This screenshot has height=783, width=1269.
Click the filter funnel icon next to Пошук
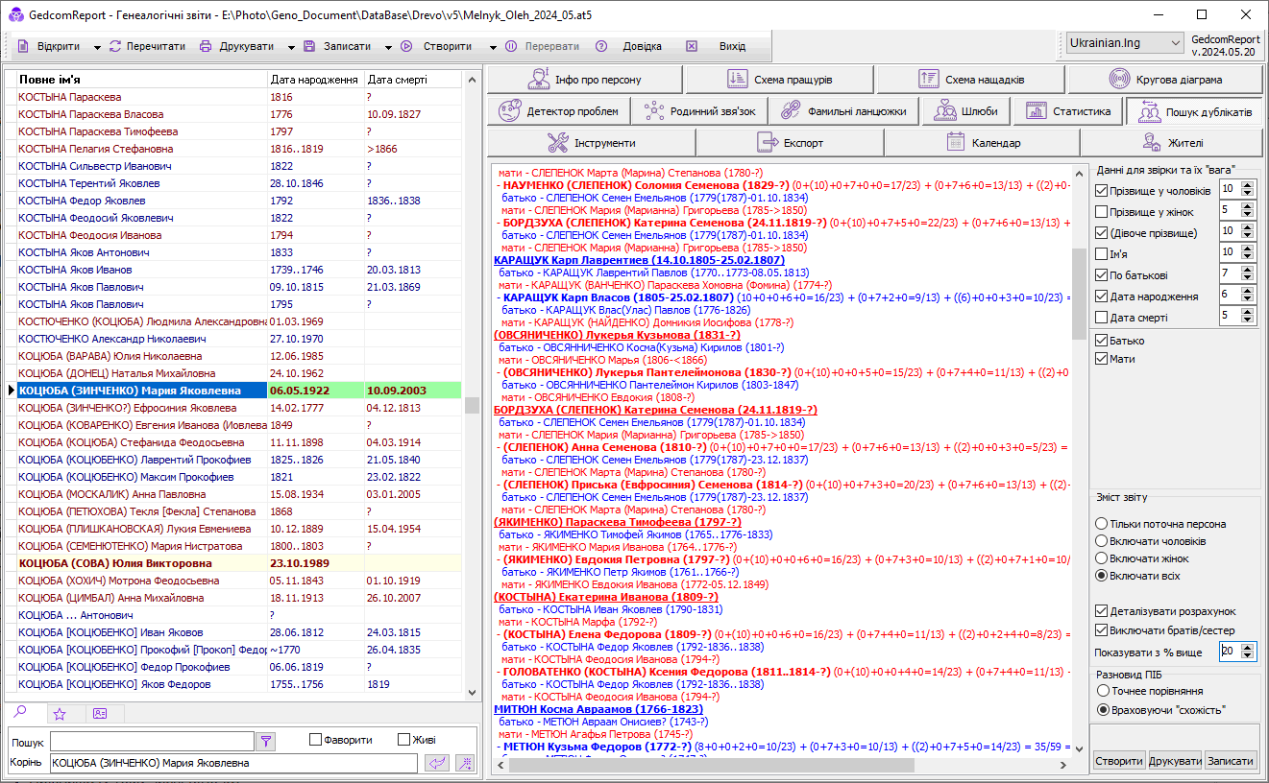(x=266, y=741)
